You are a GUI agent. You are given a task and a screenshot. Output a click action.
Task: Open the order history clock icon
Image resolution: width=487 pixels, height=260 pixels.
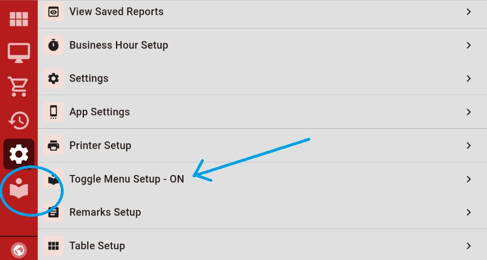19,120
